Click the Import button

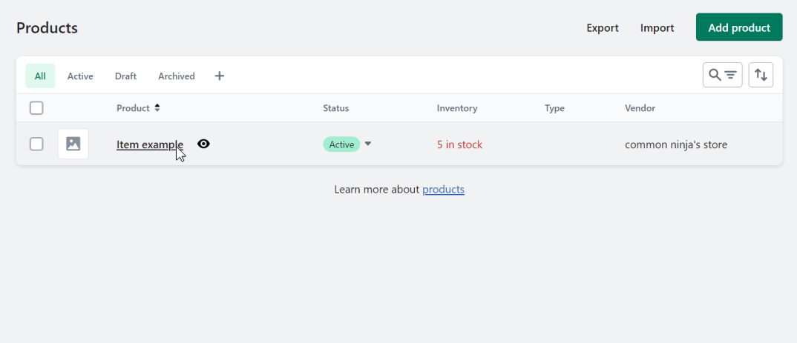tap(657, 28)
